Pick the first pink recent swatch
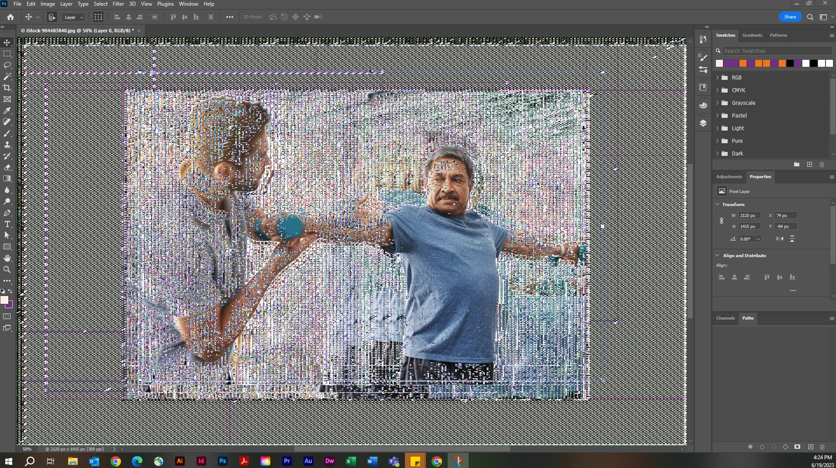 (x=719, y=63)
